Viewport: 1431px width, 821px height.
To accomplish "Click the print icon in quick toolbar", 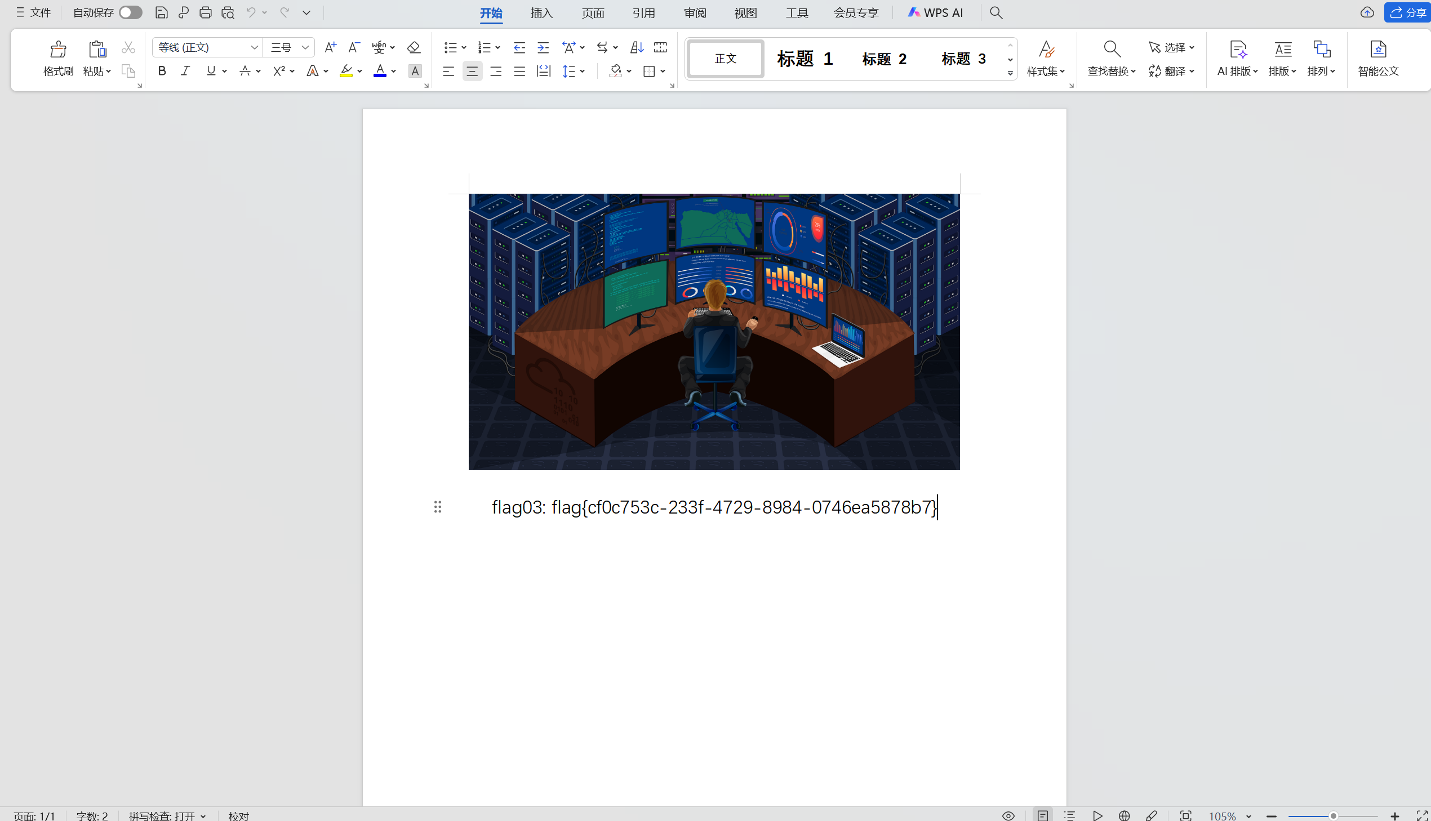I will point(205,12).
